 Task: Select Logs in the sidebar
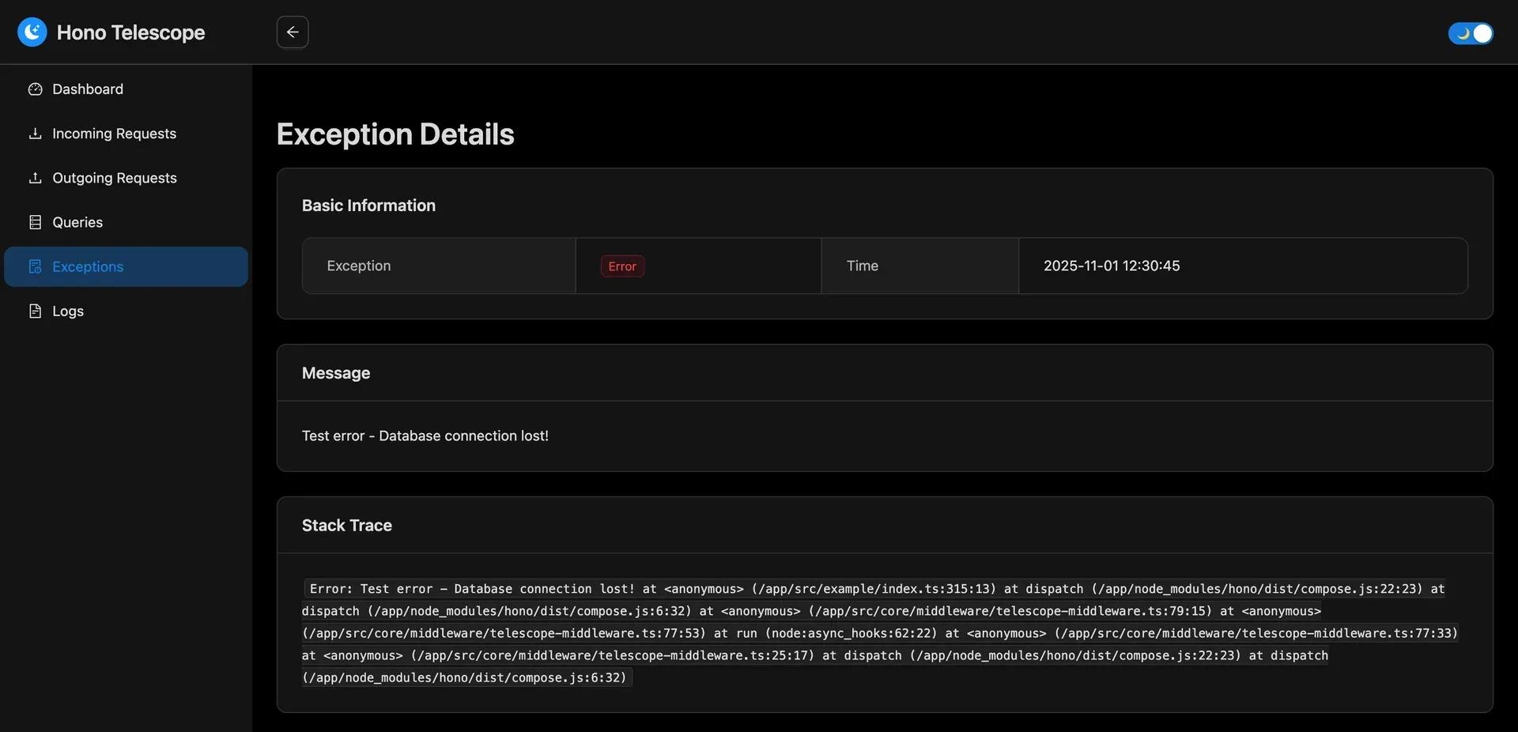[x=68, y=311]
